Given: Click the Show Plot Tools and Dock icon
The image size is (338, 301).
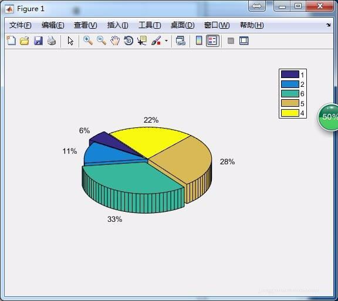Looking at the screenshot, I should pyautogui.click(x=244, y=40).
